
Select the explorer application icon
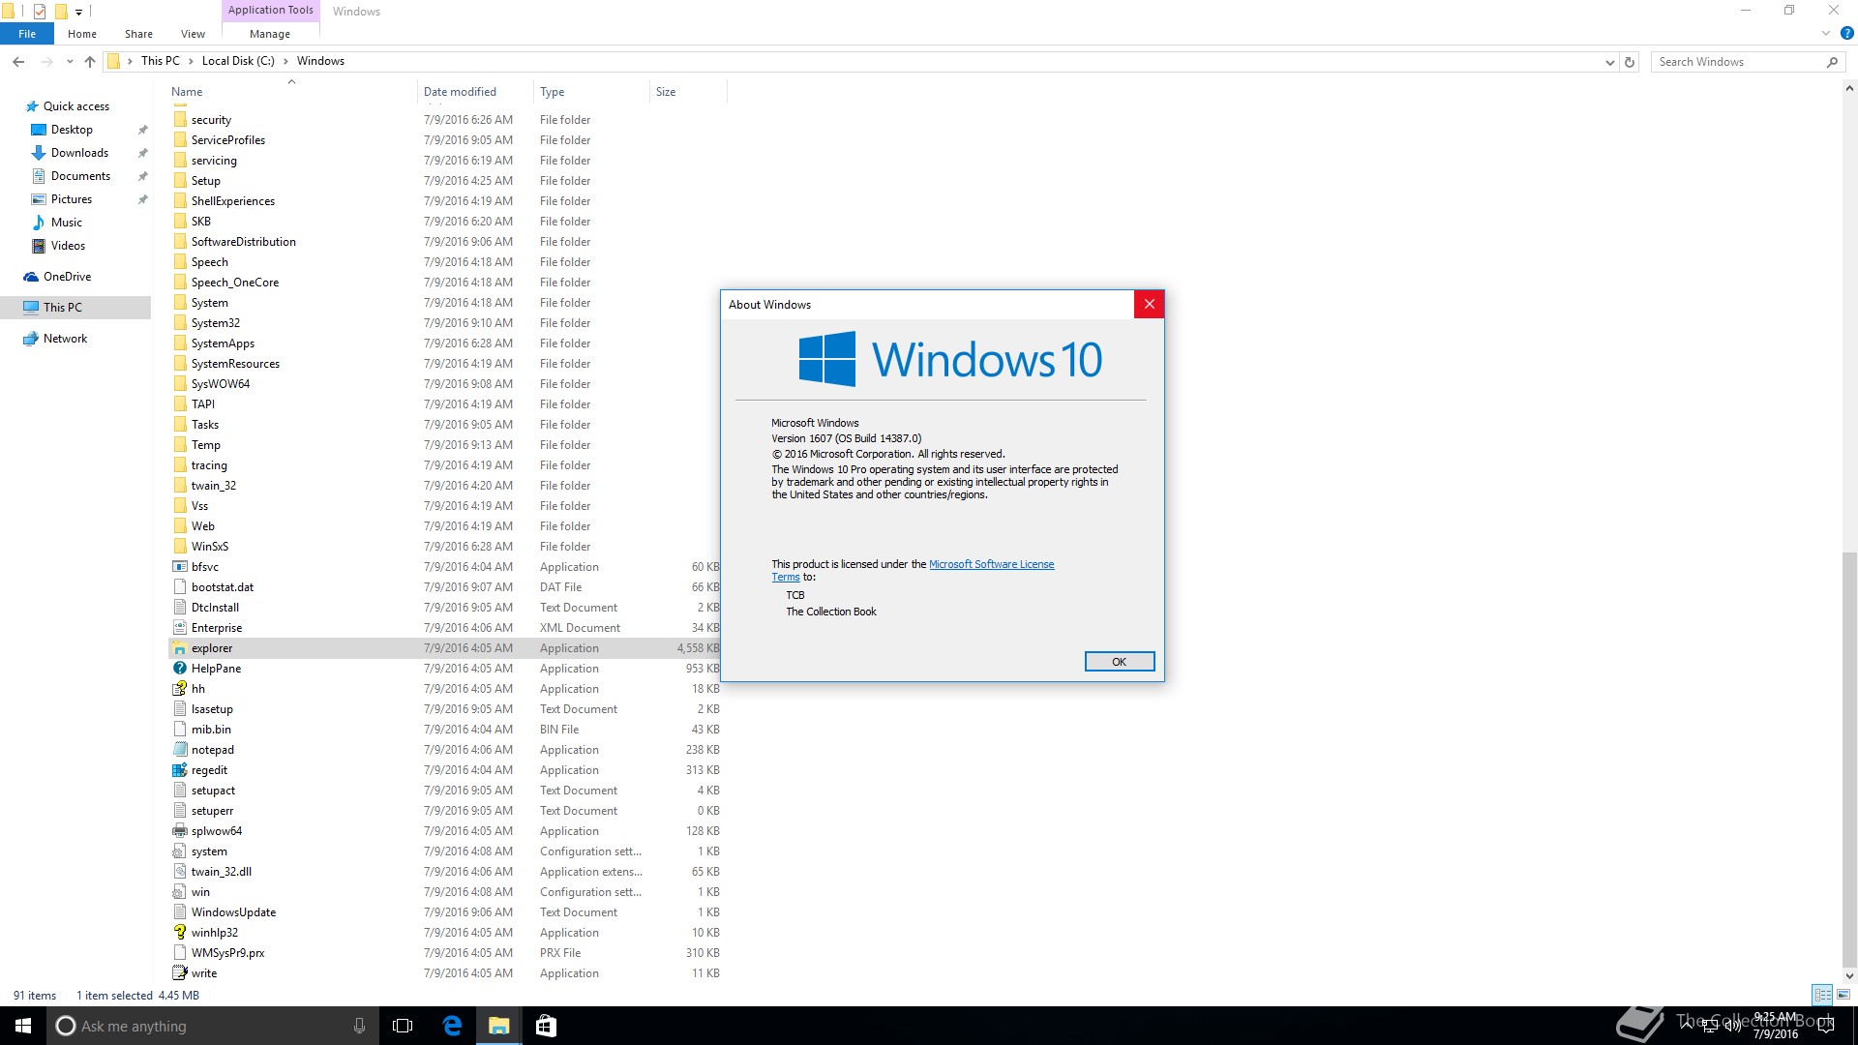click(179, 648)
